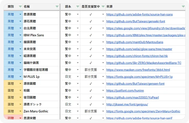Viewport: 189px width, 123px height.
Task: Select 黑體 category cell in 未來熒黑 row
Action: point(13,49)
